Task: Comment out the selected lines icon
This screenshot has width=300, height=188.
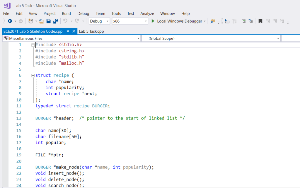Action: [244, 21]
